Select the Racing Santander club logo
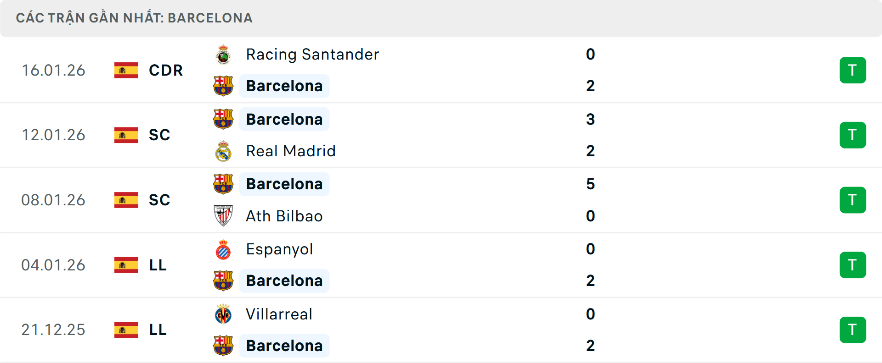This screenshot has width=882, height=363. (223, 54)
